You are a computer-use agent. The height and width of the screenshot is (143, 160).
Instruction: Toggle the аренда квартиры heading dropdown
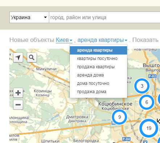(102, 40)
